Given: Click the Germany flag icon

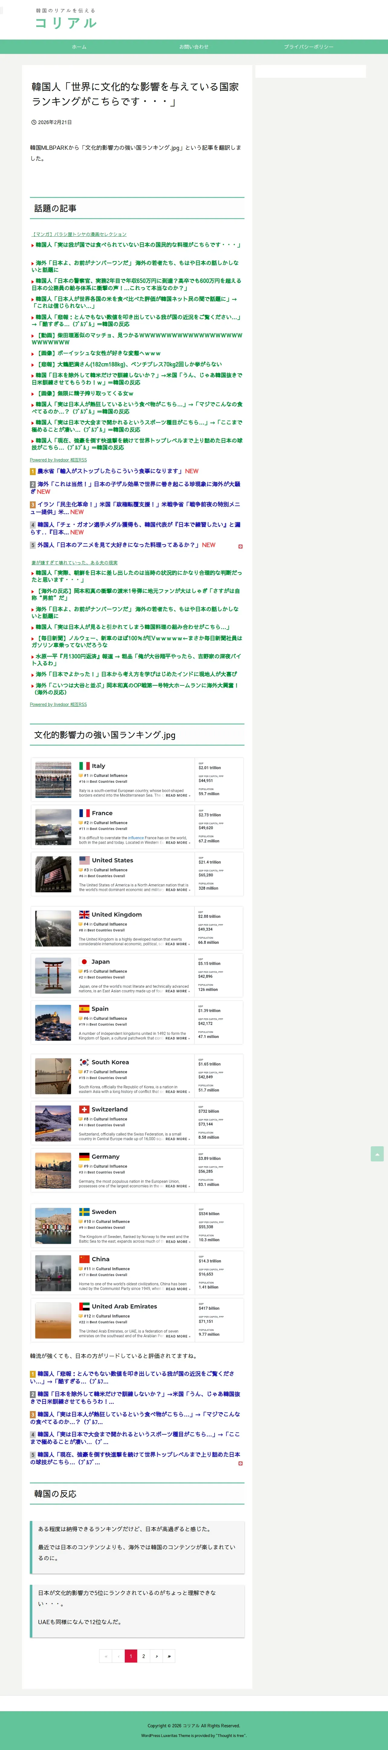Looking at the screenshot, I should pos(84,1156).
